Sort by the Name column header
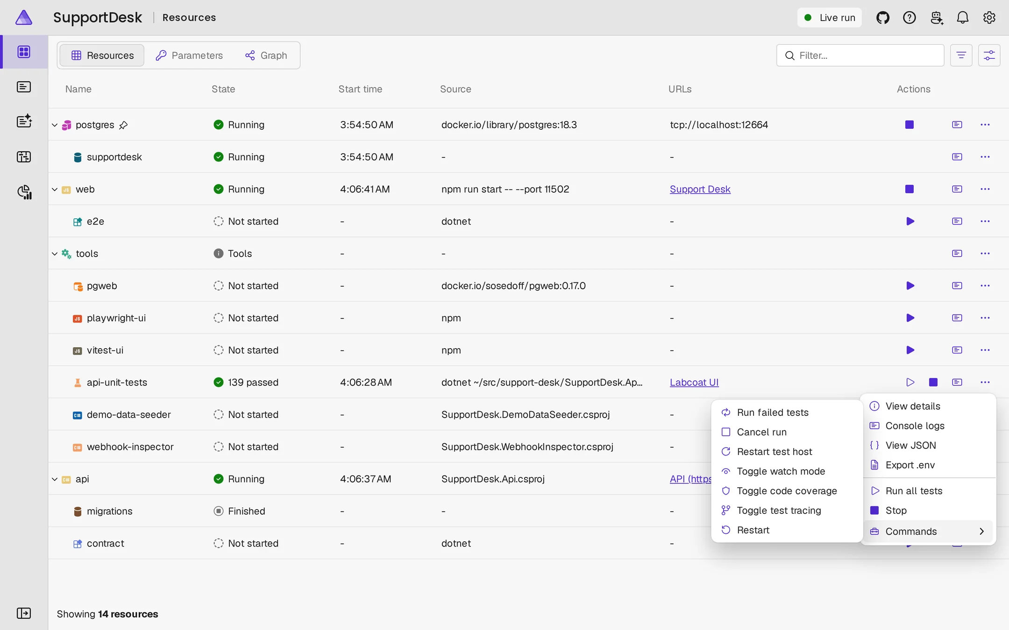The image size is (1009, 630). (x=78, y=89)
